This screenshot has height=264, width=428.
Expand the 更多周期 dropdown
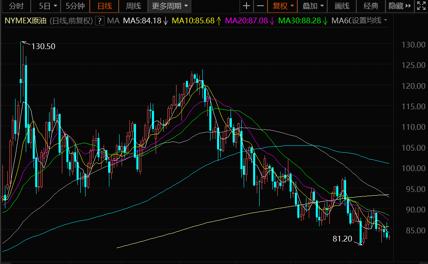[x=170, y=6]
